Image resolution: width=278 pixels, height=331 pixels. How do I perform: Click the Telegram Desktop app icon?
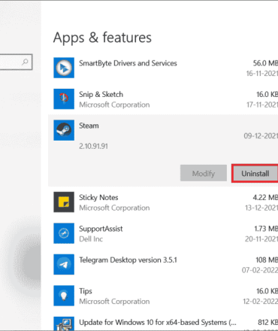point(64,264)
